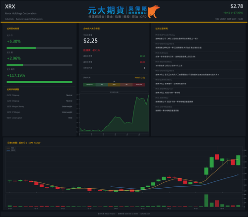Click the +2.96% performance value

pyautogui.click(x=14, y=58)
